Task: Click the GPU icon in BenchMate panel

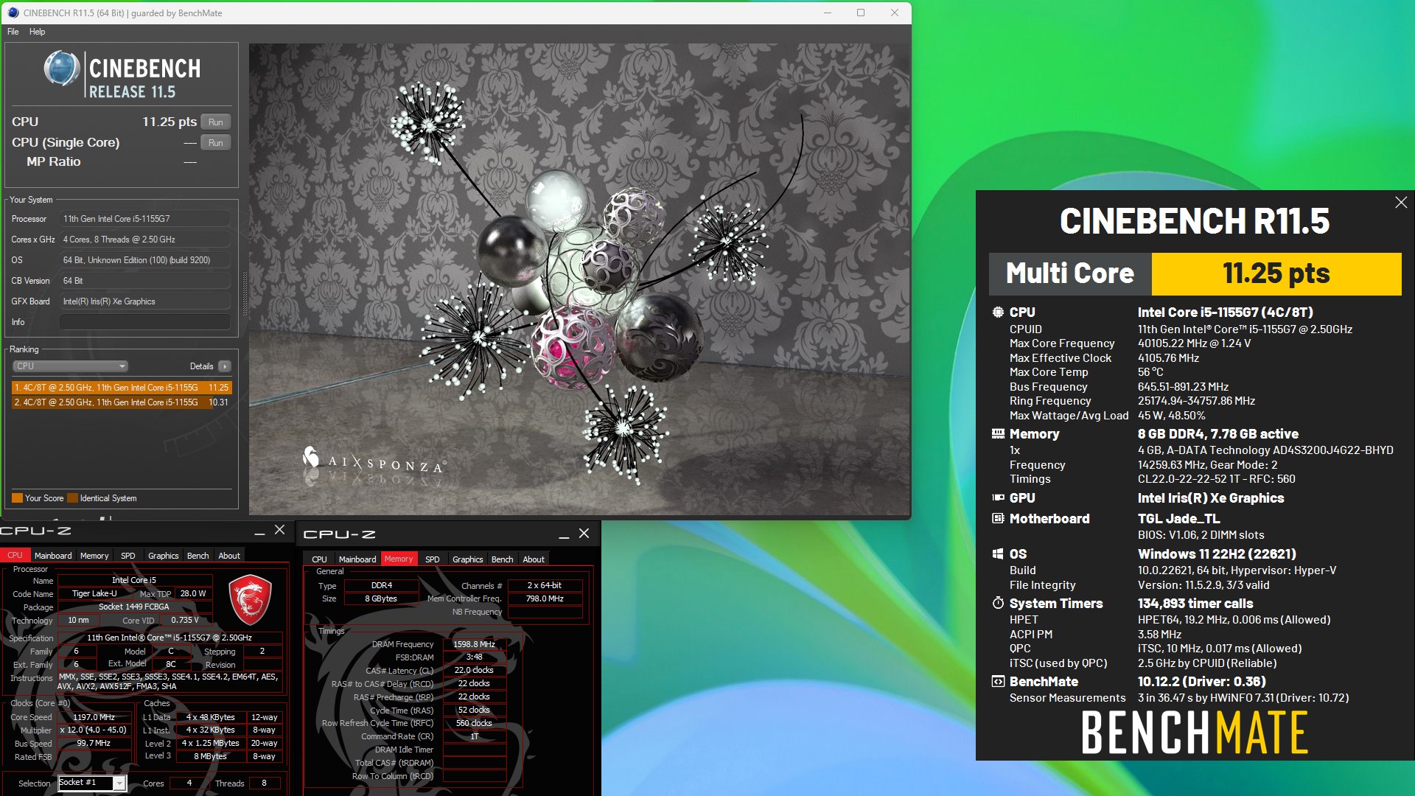Action: [998, 497]
